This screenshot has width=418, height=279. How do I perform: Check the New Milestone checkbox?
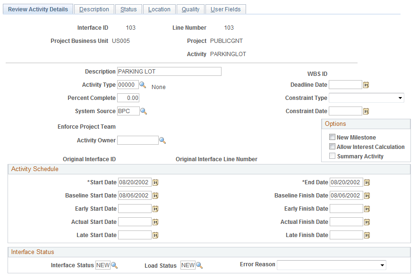332,137
